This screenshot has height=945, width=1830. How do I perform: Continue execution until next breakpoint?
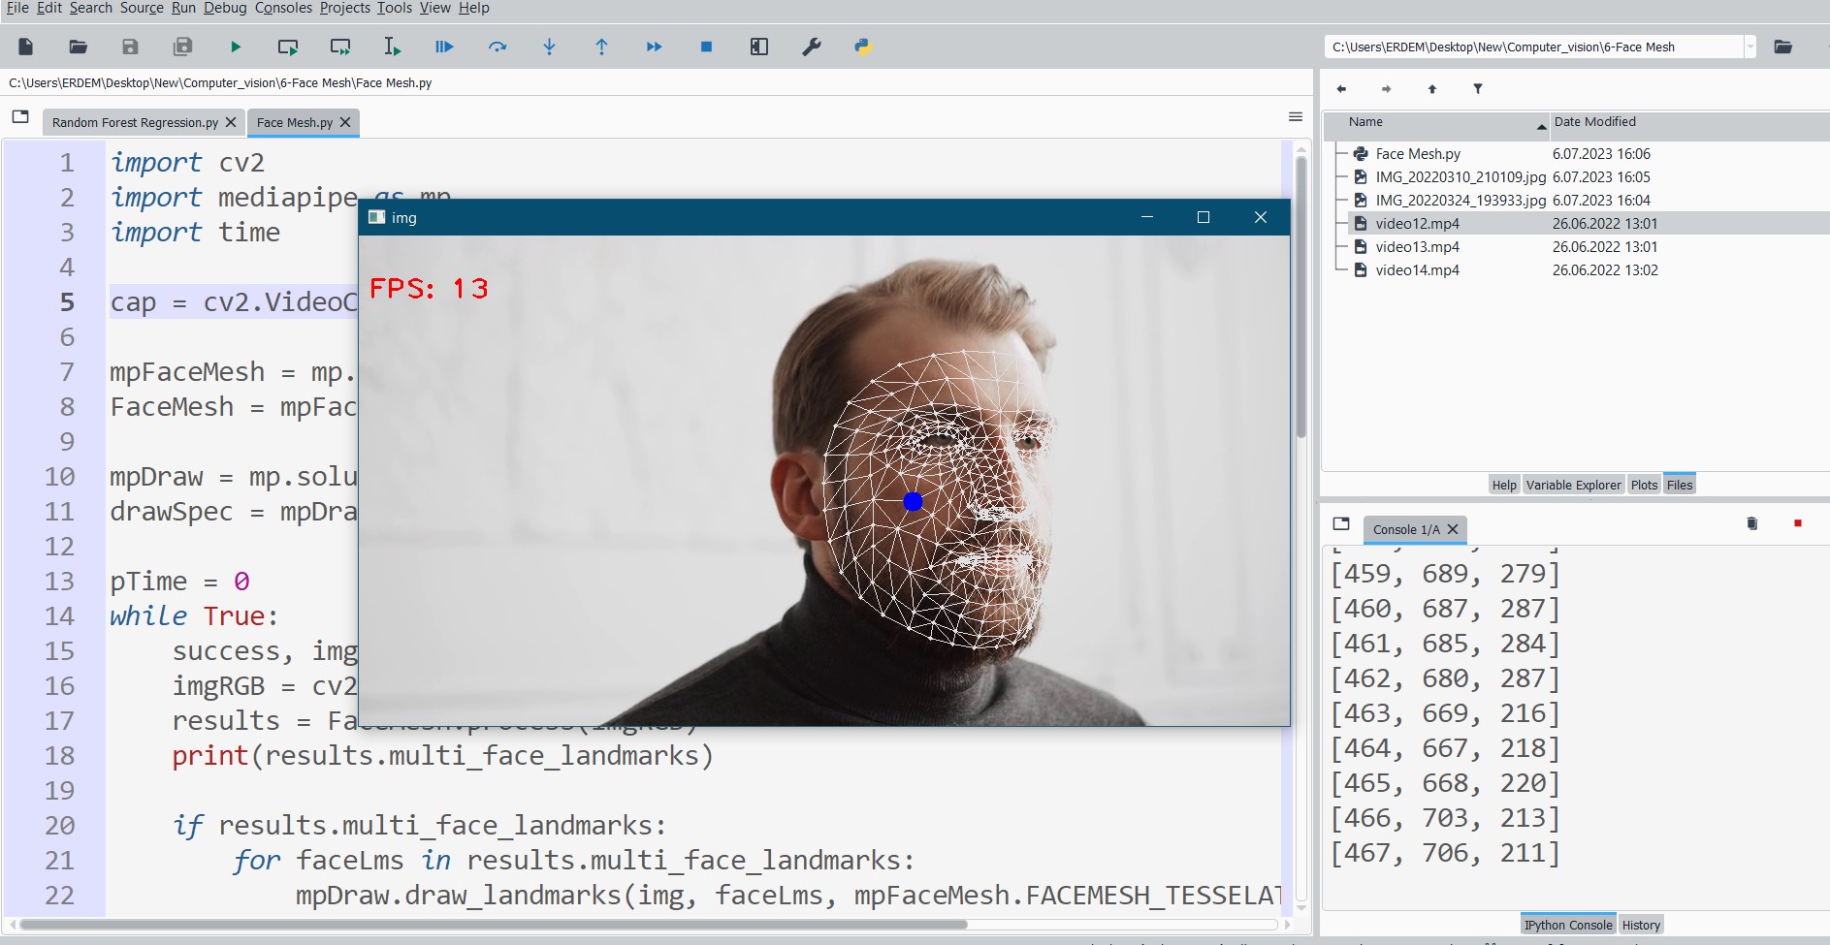656,46
